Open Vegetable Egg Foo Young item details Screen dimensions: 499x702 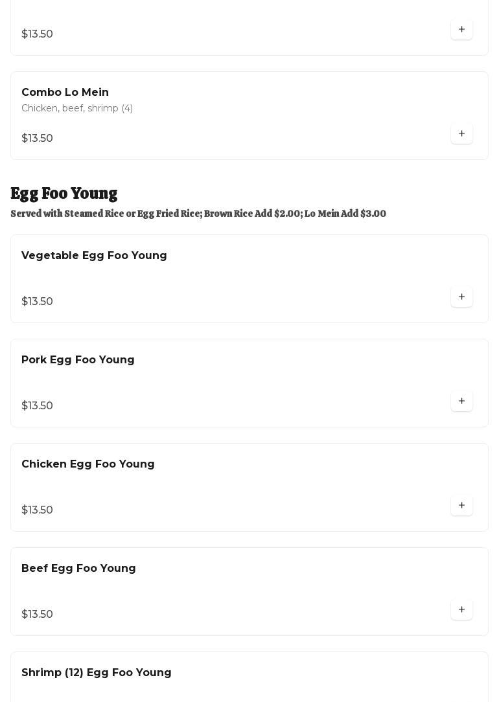94,256
